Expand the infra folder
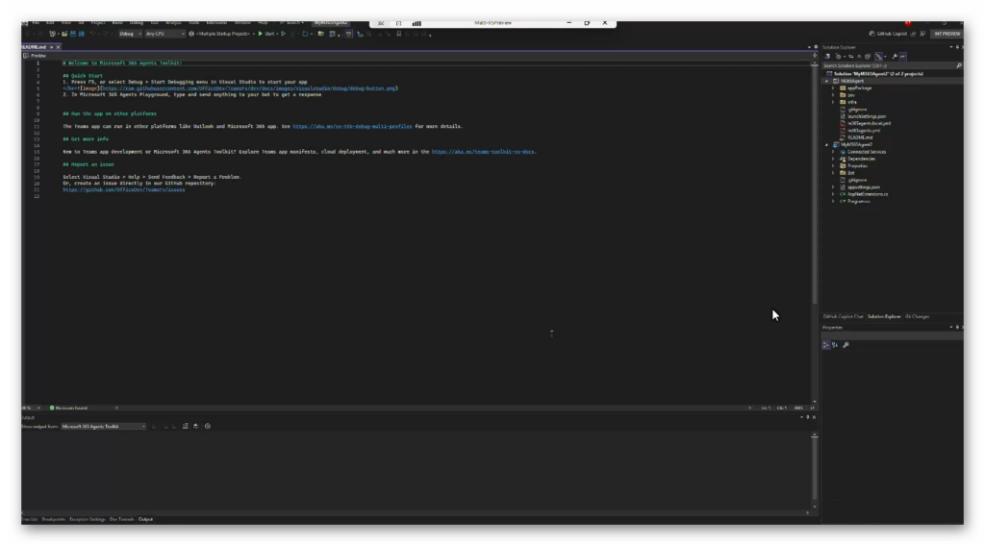Image resolution: width=985 pixels, height=546 pixels. pos(834,102)
